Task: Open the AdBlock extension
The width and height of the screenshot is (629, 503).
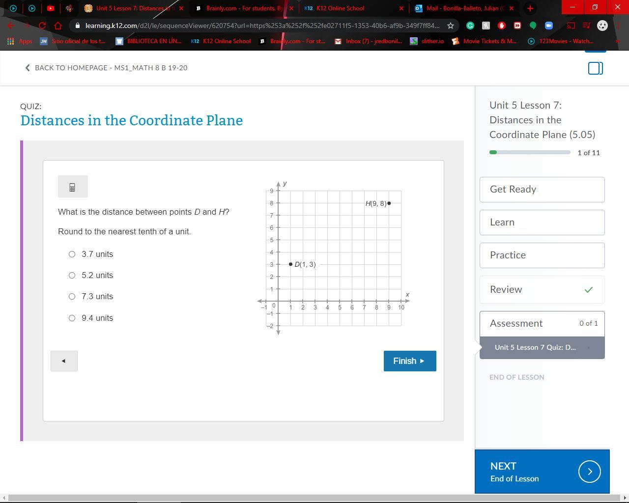Action: (502, 26)
